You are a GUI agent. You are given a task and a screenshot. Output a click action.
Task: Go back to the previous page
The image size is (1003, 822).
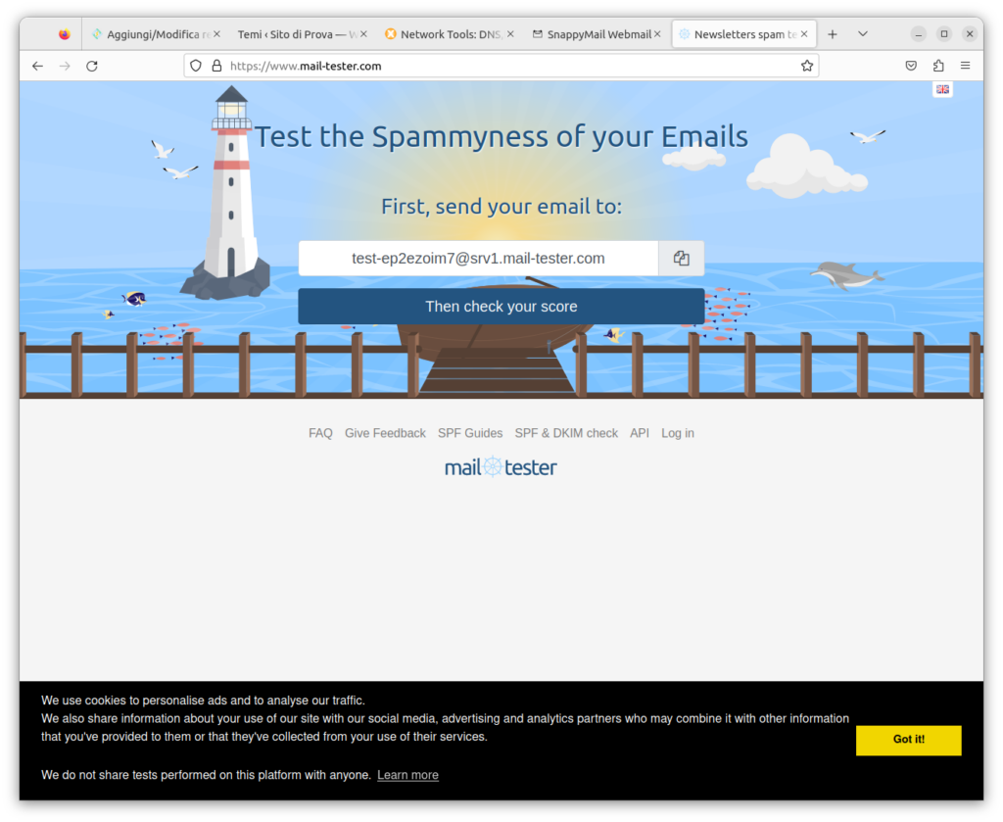tap(38, 66)
